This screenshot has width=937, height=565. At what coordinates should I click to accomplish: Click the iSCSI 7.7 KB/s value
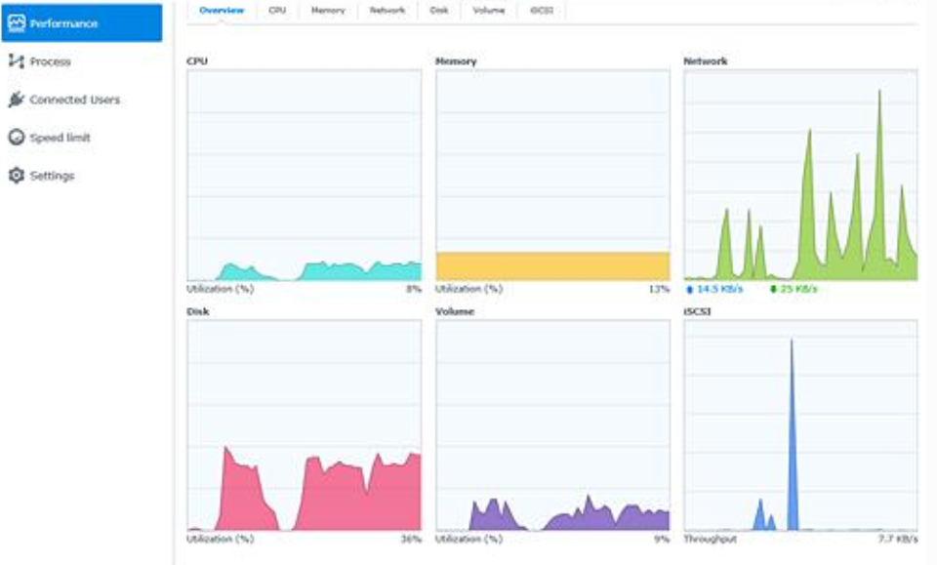coord(898,539)
